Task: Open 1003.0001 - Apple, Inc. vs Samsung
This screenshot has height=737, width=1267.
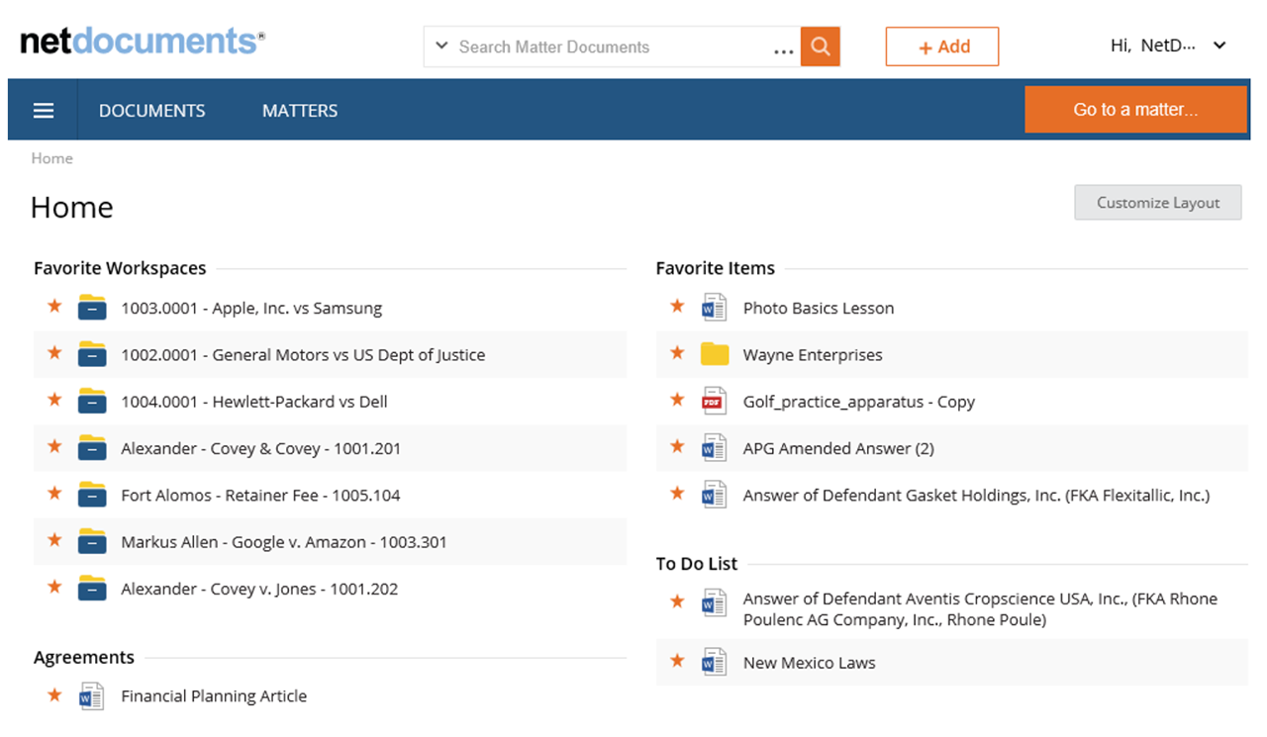Action: tap(251, 308)
